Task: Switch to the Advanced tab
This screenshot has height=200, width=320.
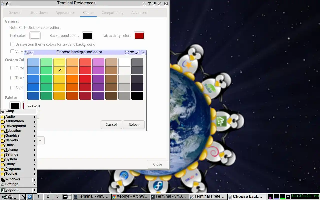Action: pos(139,13)
